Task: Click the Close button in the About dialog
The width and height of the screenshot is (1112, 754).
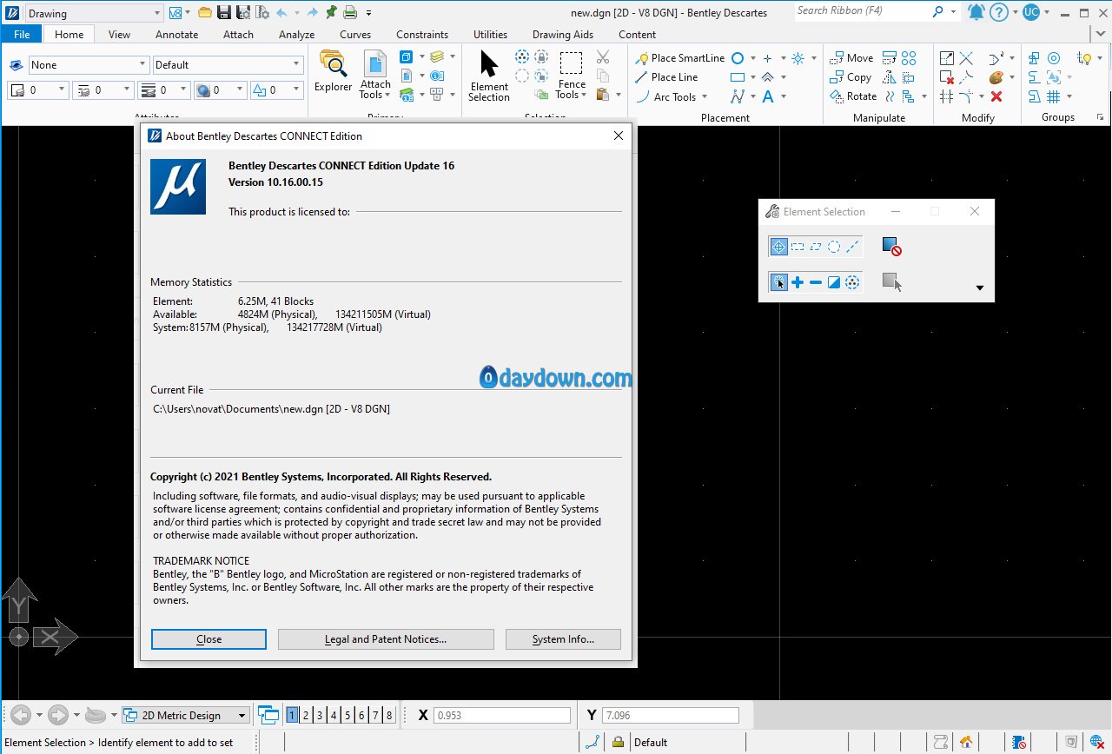Action: pyautogui.click(x=208, y=639)
